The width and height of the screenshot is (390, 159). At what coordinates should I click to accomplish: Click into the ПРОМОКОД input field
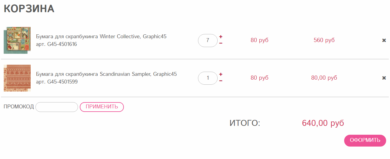point(57,107)
